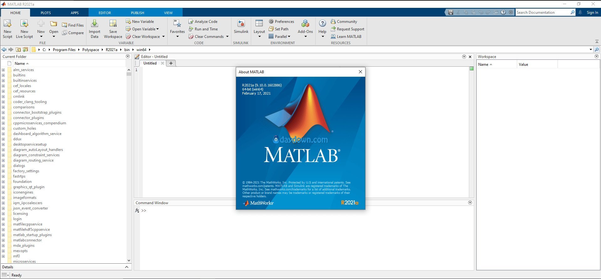The image size is (601, 279).
Task: Click Analyze Code
Action: point(203,21)
